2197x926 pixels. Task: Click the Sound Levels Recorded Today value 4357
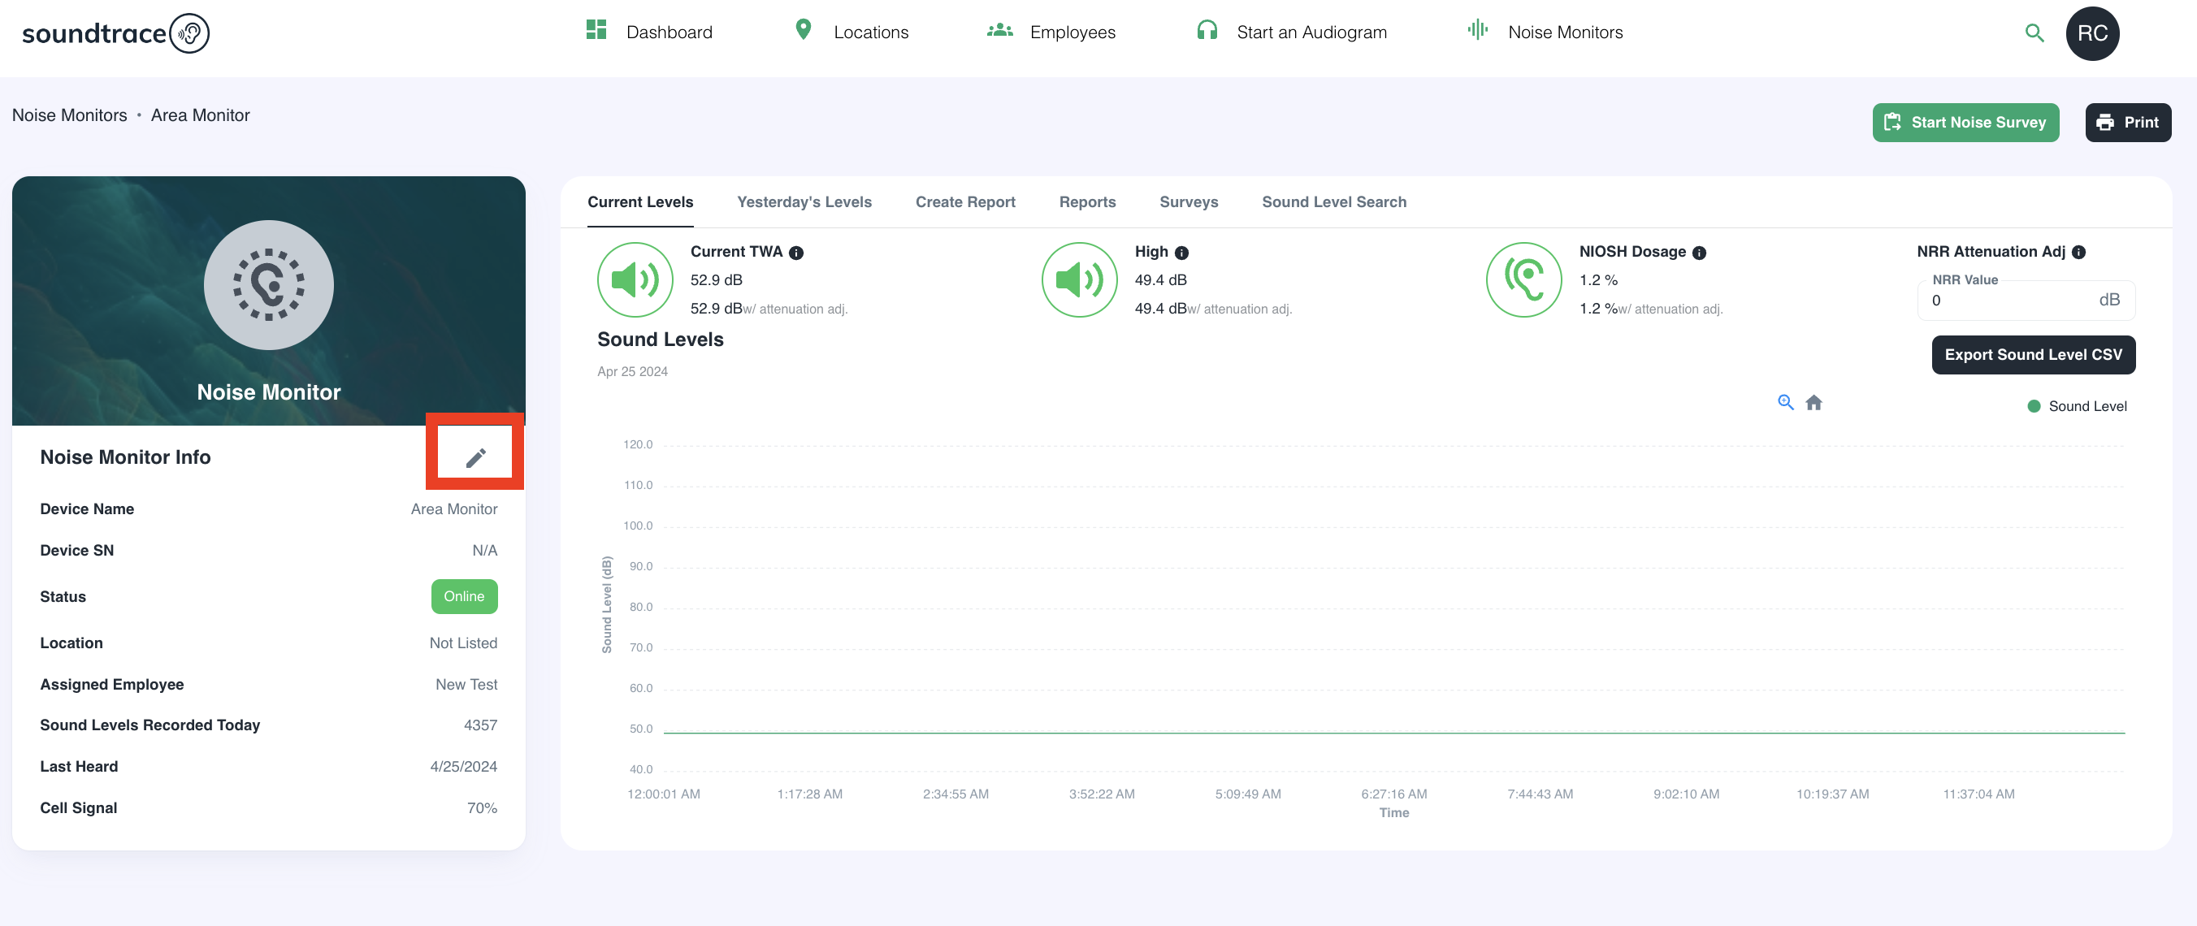pyautogui.click(x=480, y=725)
